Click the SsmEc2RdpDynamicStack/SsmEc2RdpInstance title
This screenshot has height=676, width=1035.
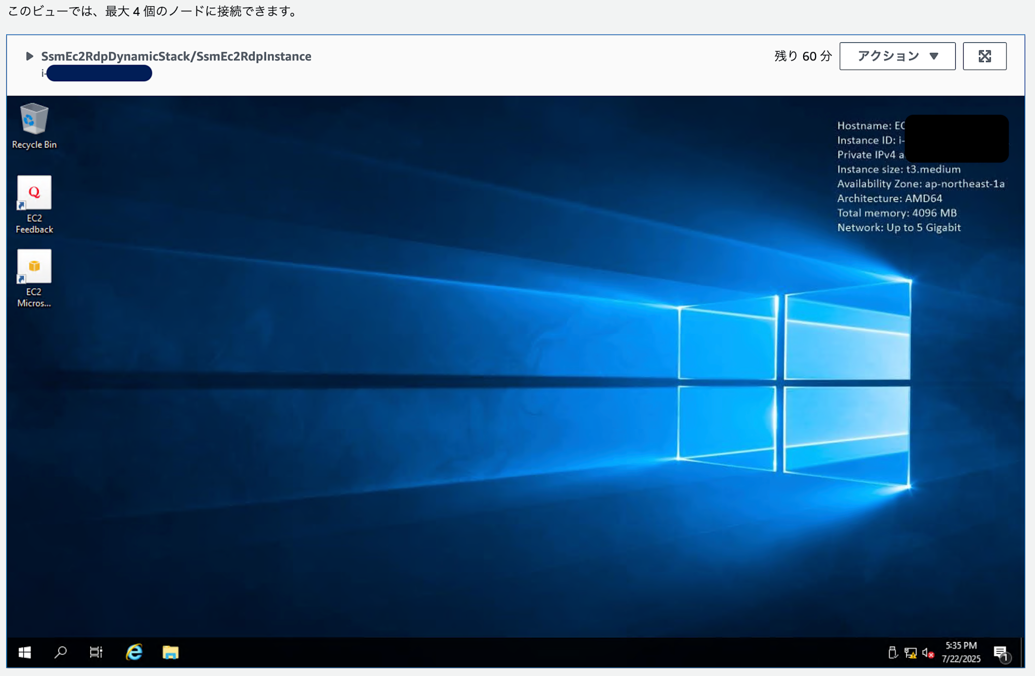pyautogui.click(x=176, y=56)
